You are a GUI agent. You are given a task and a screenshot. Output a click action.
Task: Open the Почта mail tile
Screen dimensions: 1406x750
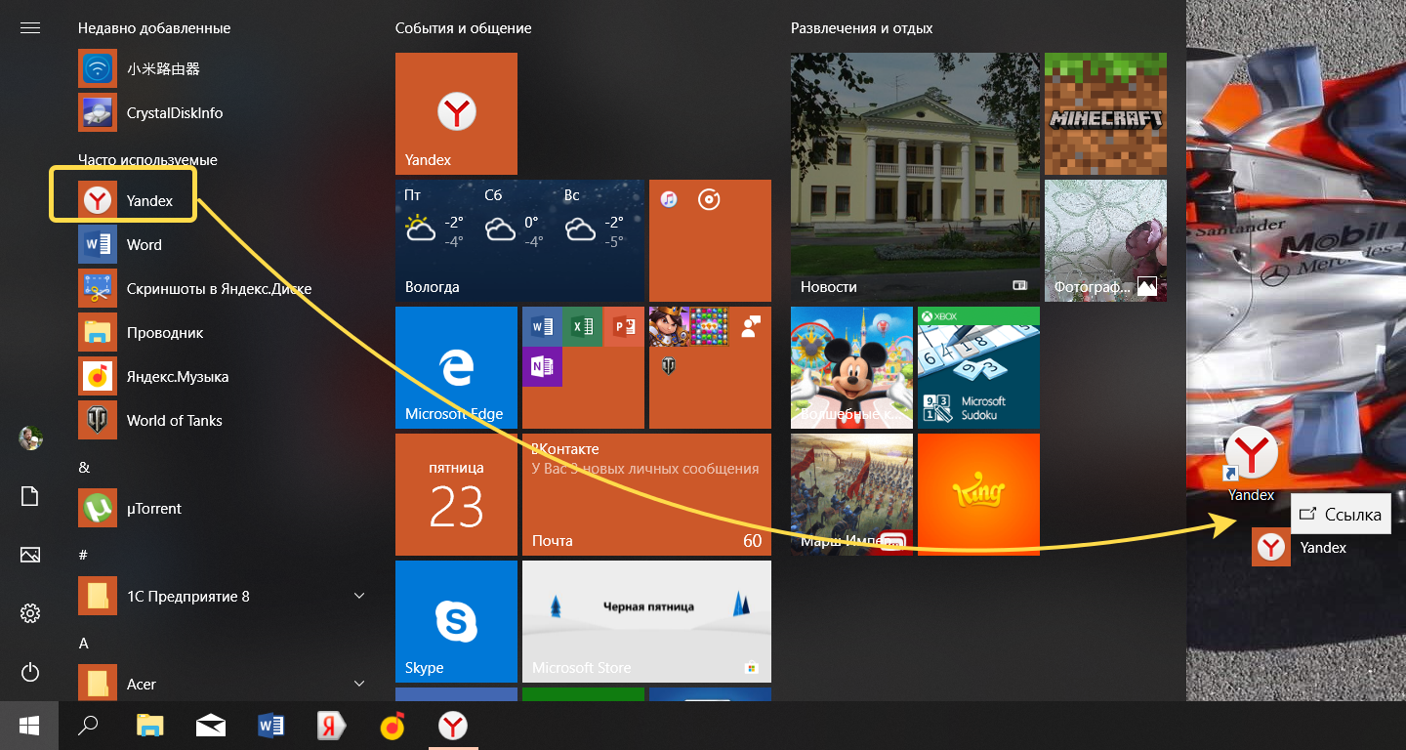click(x=646, y=494)
